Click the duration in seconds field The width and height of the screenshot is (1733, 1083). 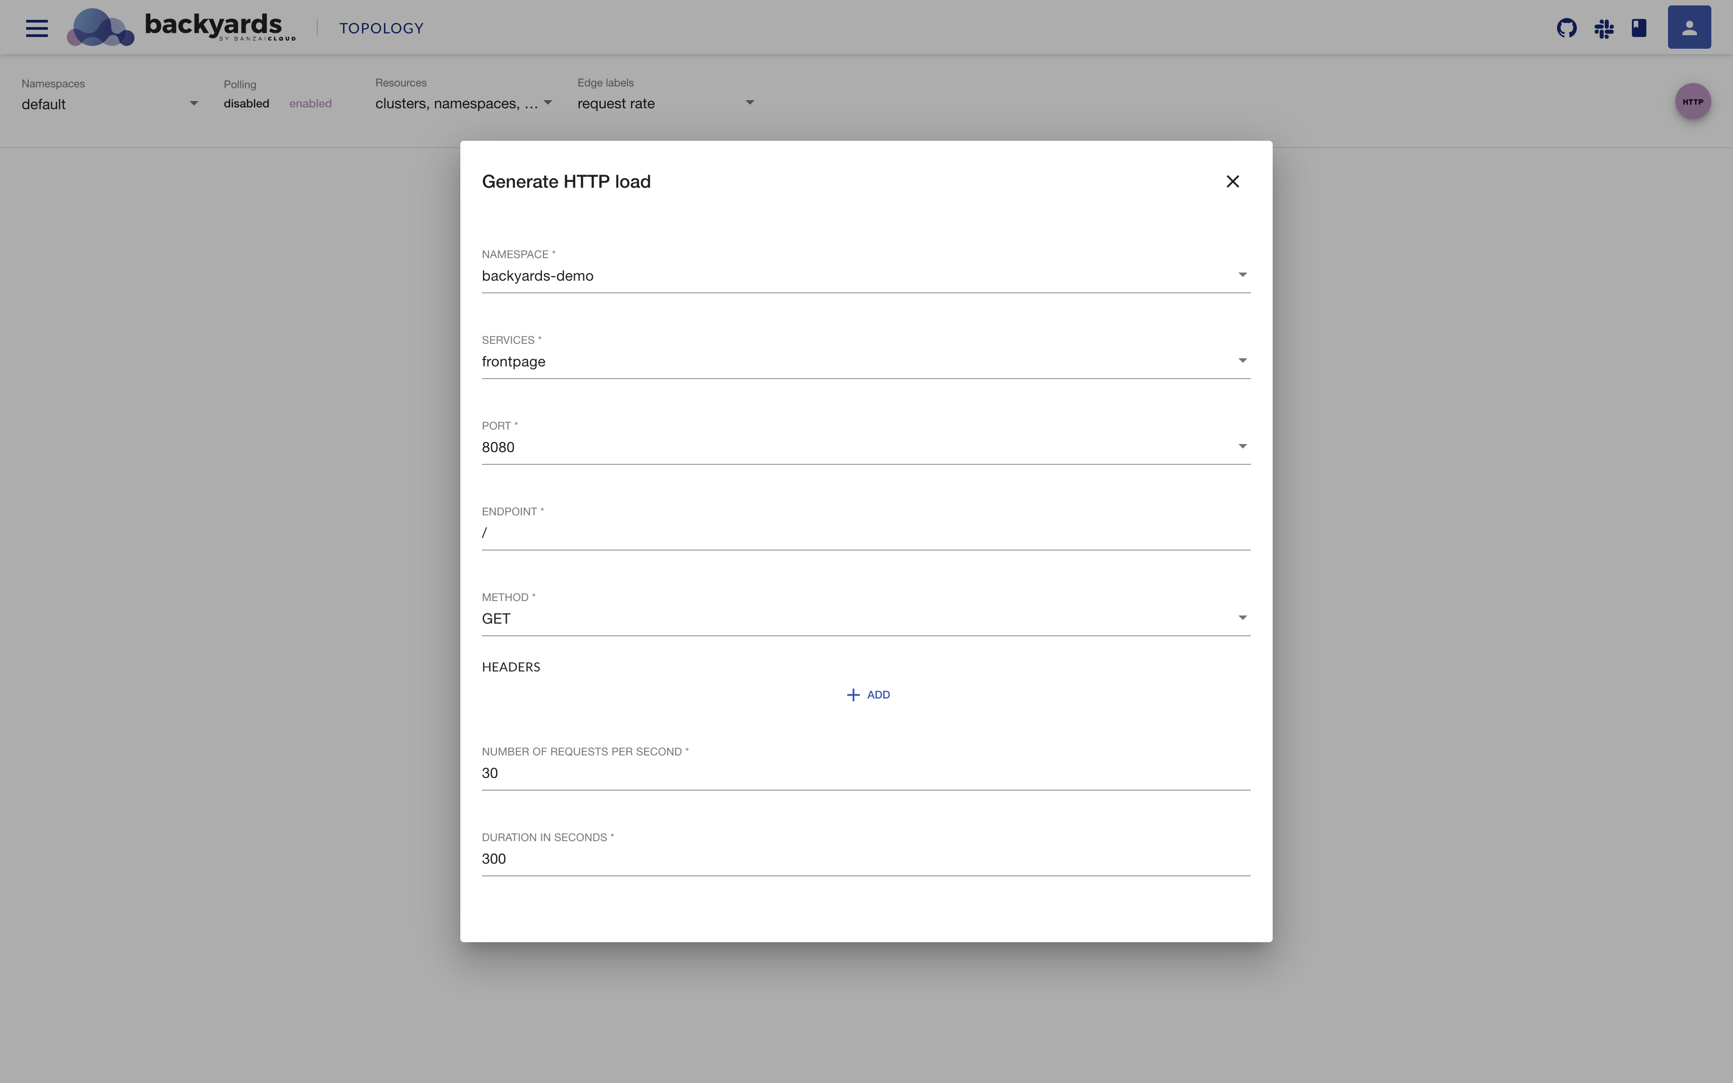pyautogui.click(x=866, y=859)
